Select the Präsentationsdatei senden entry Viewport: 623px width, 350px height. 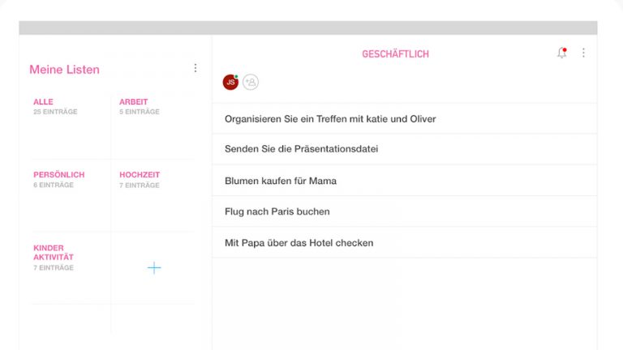pos(302,150)
